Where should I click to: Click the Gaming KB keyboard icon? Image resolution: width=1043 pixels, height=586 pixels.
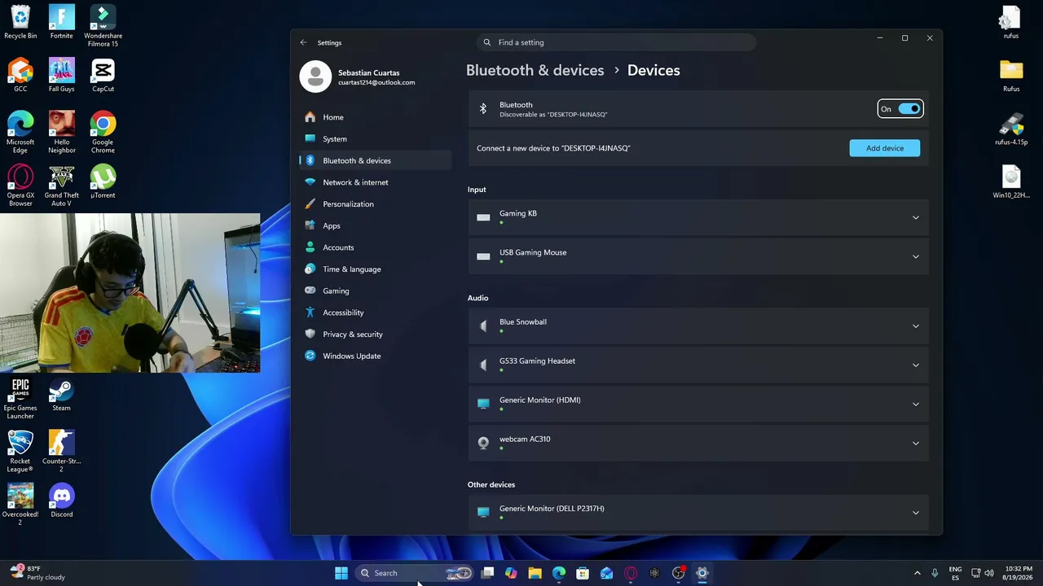pyautogui.click(x=483, y=217)
